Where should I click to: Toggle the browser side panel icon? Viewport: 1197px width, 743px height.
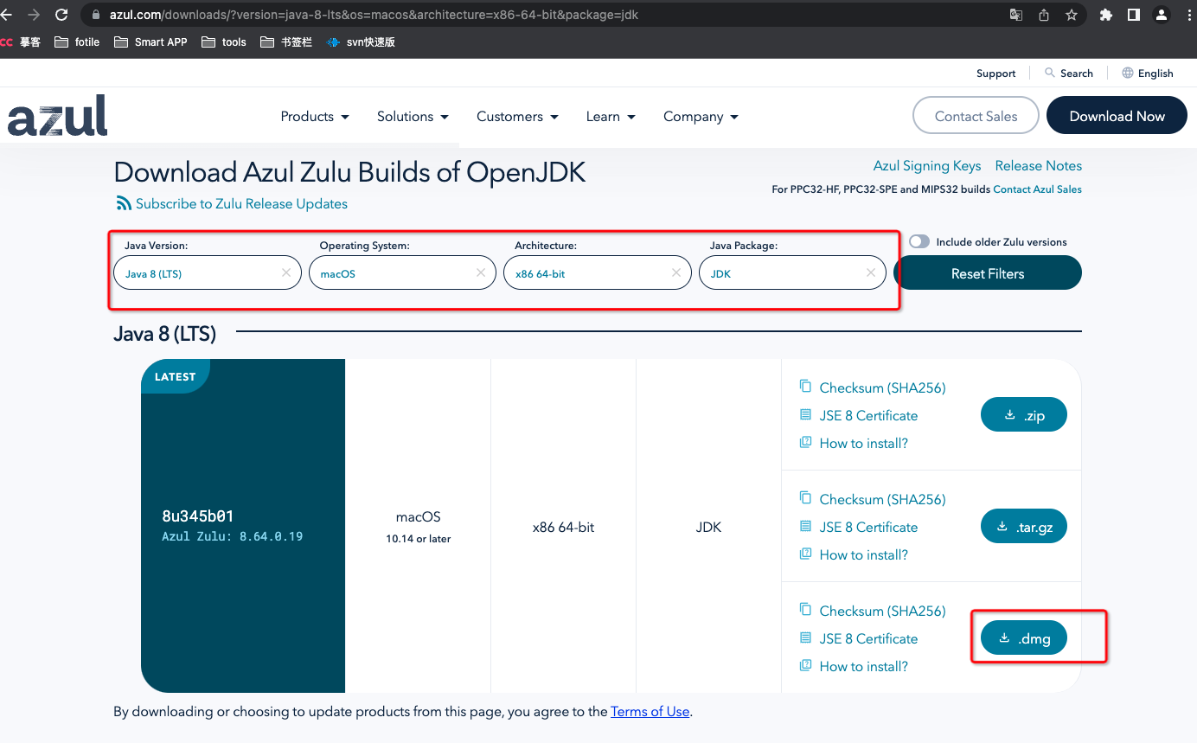(1133, 15)
